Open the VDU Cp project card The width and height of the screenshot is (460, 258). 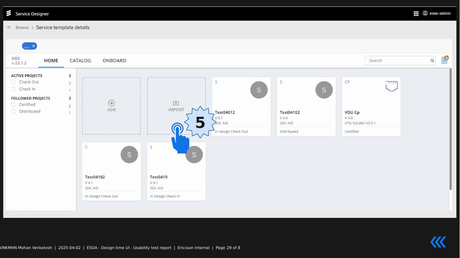coord(371,106)
